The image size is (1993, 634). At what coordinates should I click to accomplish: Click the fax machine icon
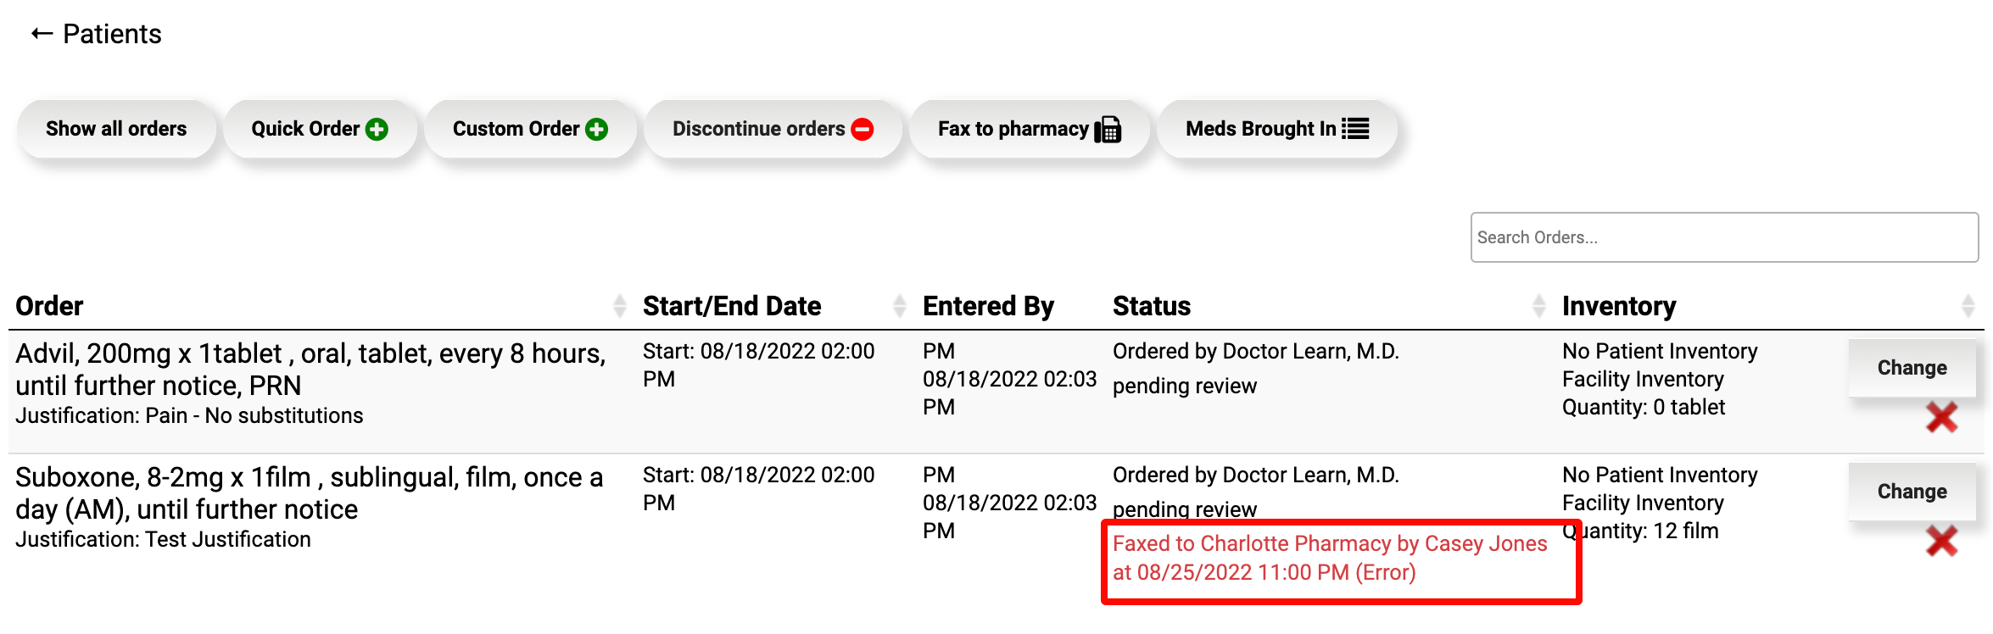tap(1108, 130)
